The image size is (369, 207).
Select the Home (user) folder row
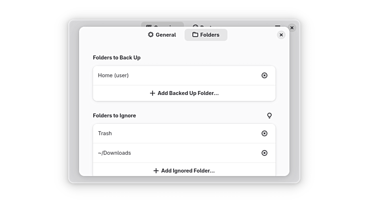[172, 75]
